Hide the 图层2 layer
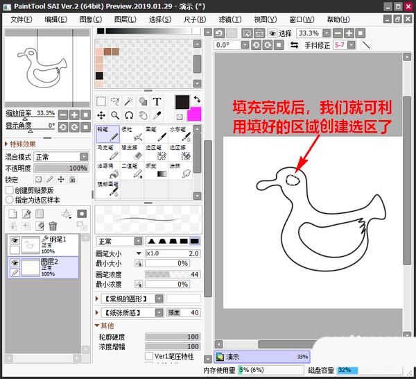Image resolution: width=416 pixels, height=379 pixels. (15, 263)
